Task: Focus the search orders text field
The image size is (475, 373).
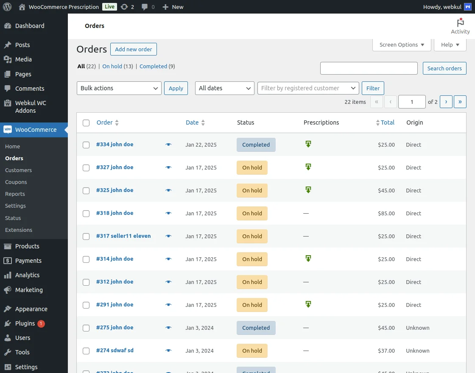Action: pyautogui.click(x=369, y=68)
